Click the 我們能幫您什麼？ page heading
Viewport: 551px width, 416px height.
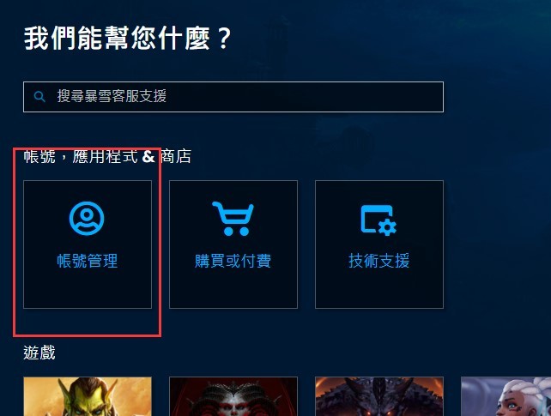[128, 39]
